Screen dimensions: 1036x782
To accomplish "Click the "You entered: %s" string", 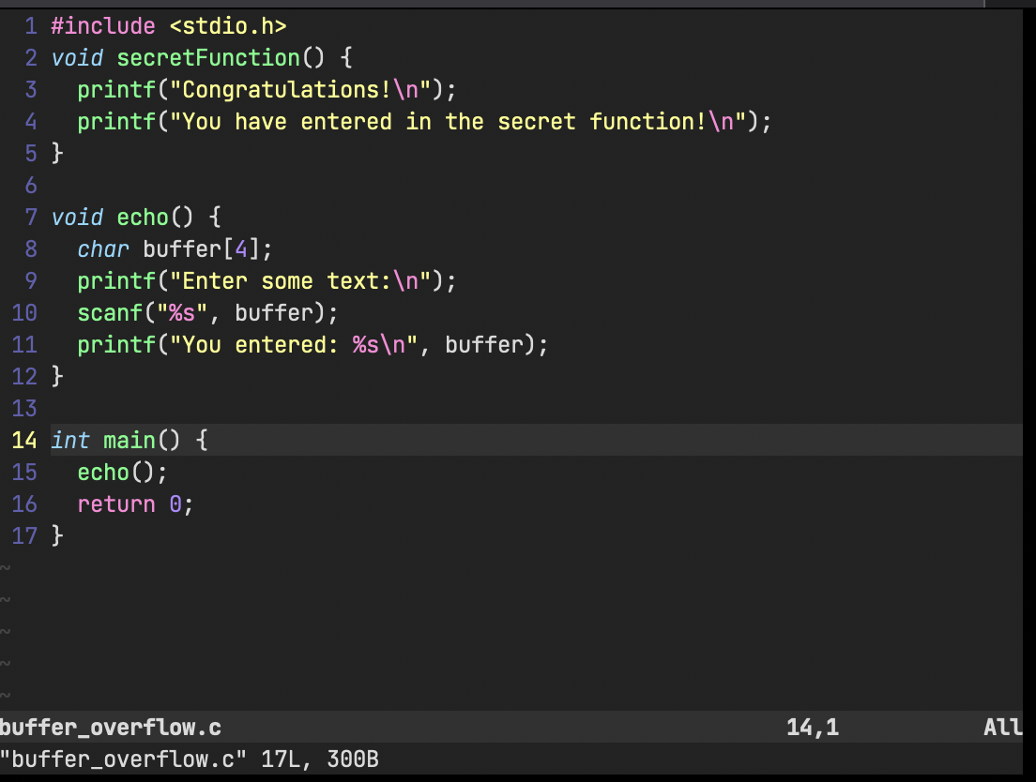I will coord(294,344).
